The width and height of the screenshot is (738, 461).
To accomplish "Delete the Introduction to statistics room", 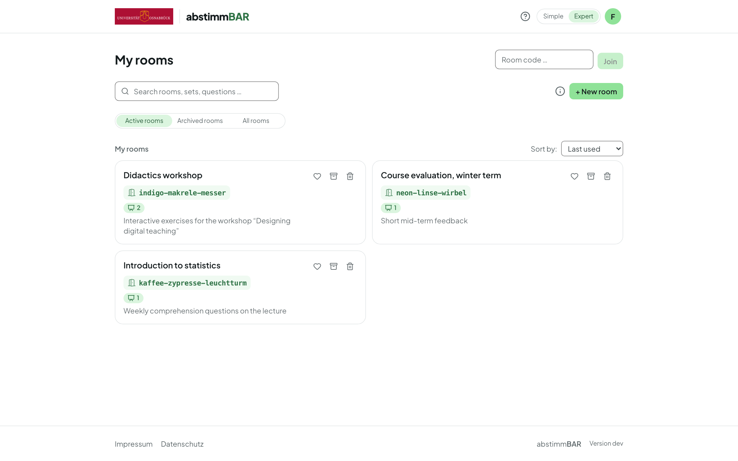I will [350, 266].
